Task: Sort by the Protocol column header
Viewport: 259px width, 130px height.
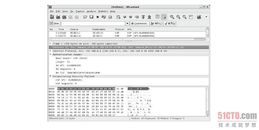Action: click(x=119, y=29)
